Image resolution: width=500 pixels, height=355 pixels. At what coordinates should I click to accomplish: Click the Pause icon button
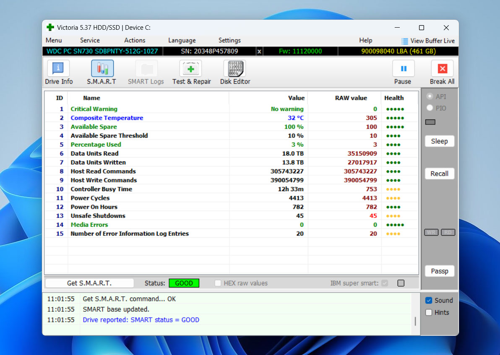404,68
